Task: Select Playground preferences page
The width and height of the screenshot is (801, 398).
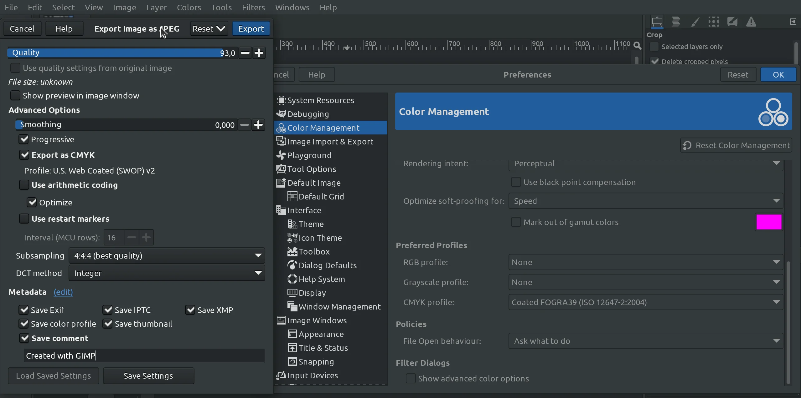Action: (331, 155)
